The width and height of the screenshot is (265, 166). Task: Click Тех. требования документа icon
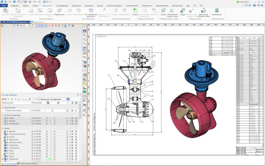point(91,11)
